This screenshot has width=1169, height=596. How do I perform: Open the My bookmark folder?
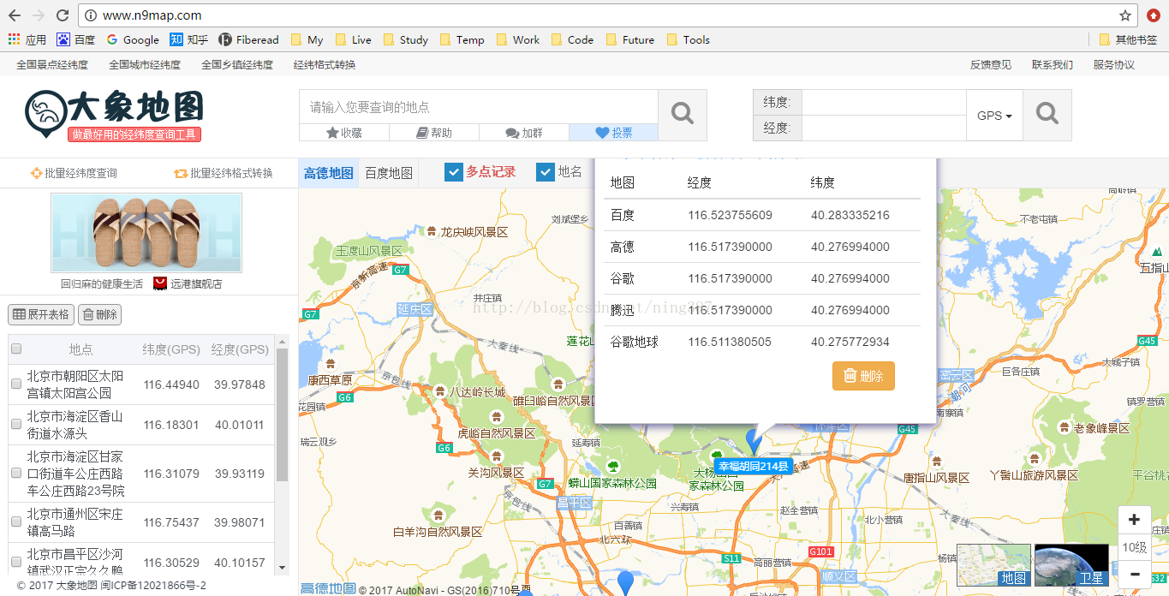pyautogui.click(x=307, y=39)
